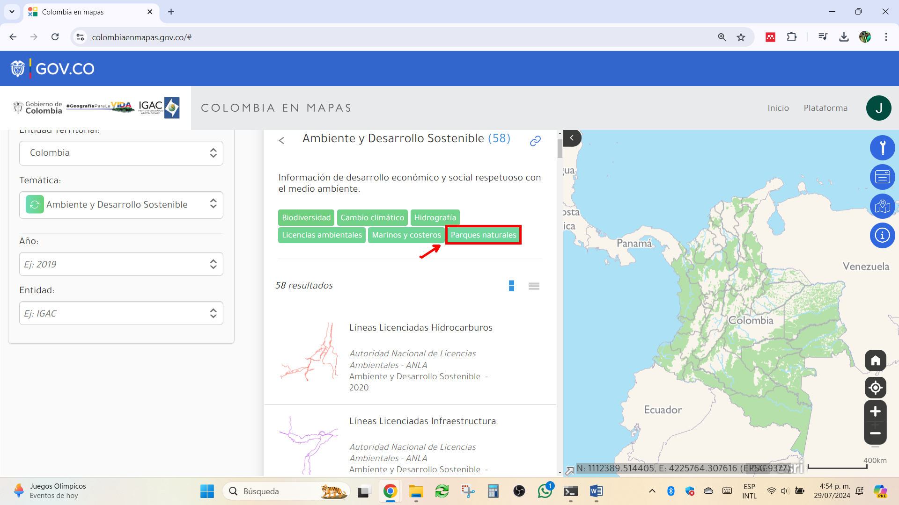Screen dimensions: 899x505
Task: Select the Biodiversidad tag
Action: 306,217
